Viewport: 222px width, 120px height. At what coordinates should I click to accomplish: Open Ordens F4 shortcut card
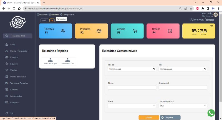coord(163,31)
